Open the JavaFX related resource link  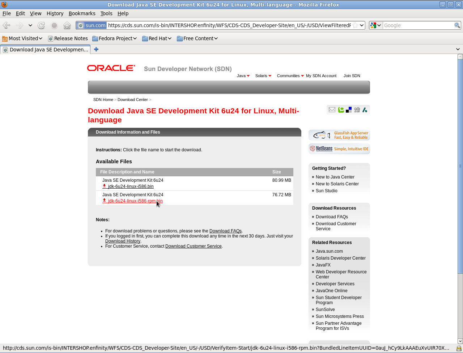click(x=323, y=265)
